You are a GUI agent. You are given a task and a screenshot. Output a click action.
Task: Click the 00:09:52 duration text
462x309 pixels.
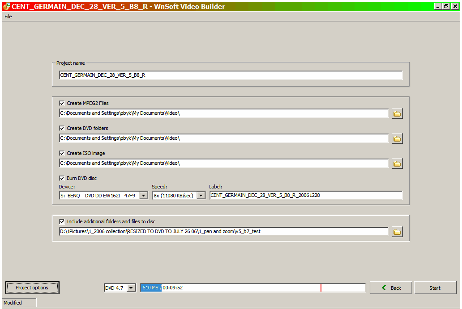(173, 288)
